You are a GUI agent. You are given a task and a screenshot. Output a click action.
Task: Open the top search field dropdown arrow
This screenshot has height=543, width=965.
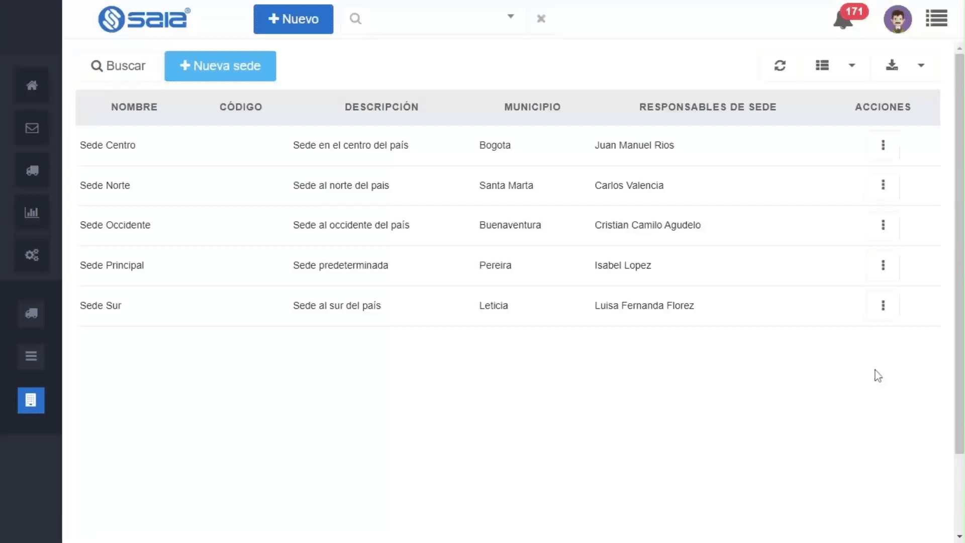511,17
